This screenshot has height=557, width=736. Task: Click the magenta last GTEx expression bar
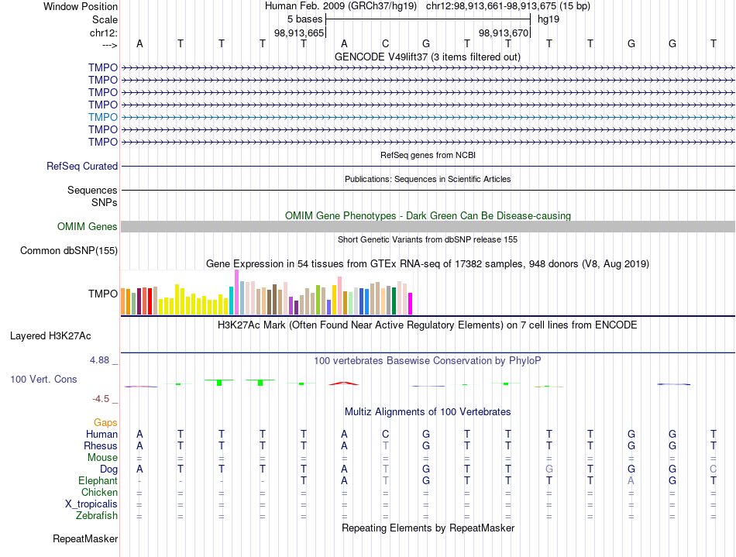point(411,304)
